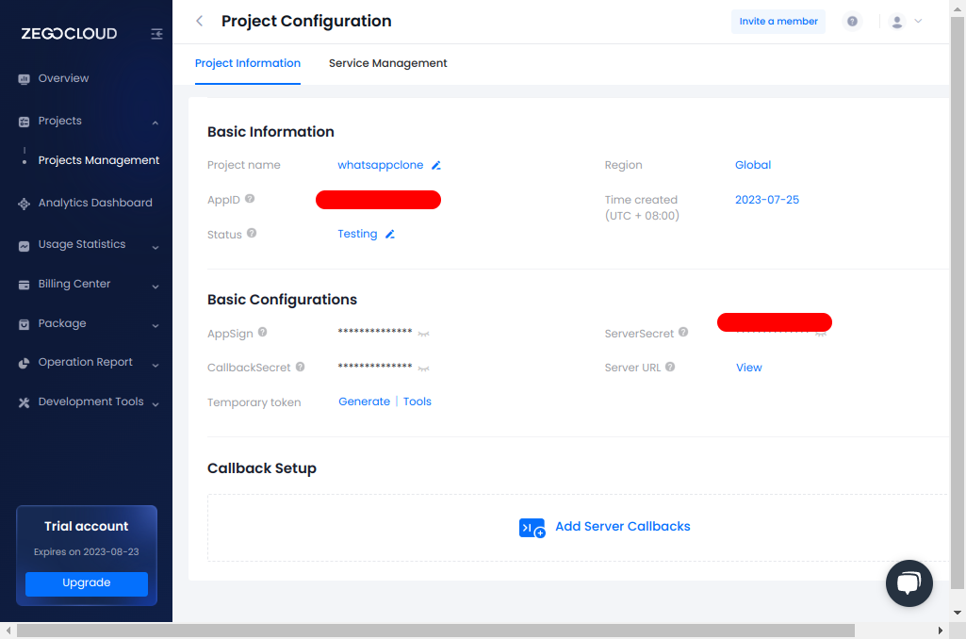Click the Upgrade button
The width and height of the screenshot is (966, 639).
87,583
